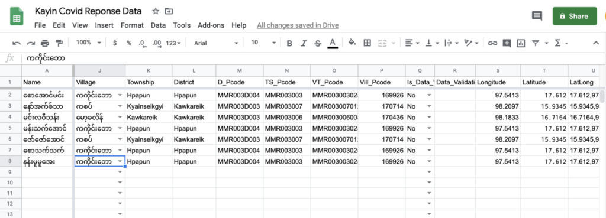606x218 pixels.
Task: Open comments history speech bubble icon
Action: [537, 16]
